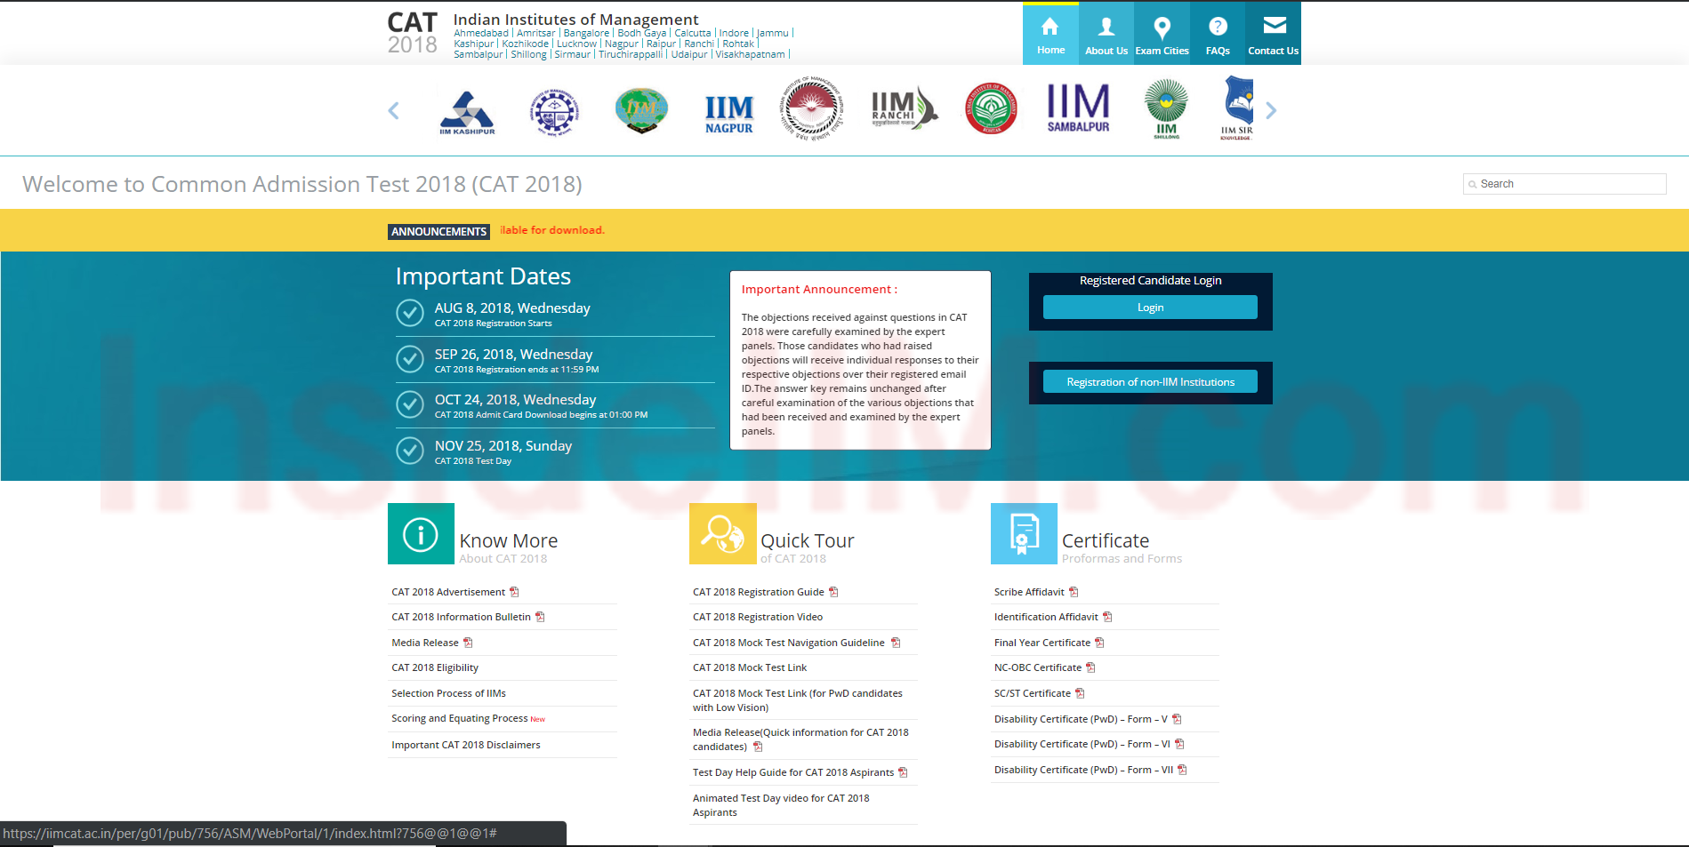Click the Search input field
Viewport: 1689px width, 847px height.
click(x=1564, y=184)
